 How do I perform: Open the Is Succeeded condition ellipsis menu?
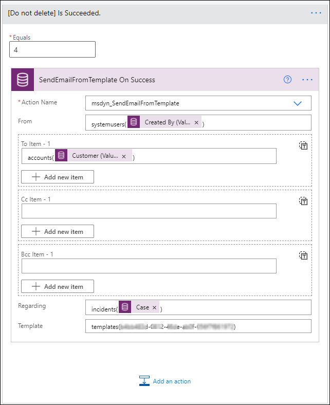click(316, 13)
